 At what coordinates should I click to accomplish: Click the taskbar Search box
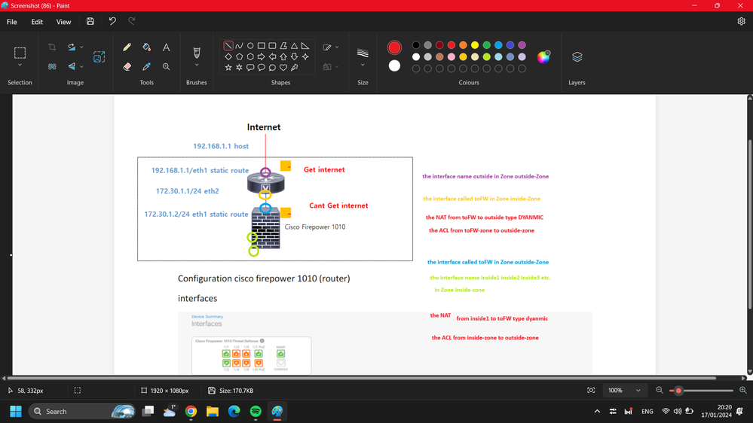pyautogui.click(x=82, y=412)
